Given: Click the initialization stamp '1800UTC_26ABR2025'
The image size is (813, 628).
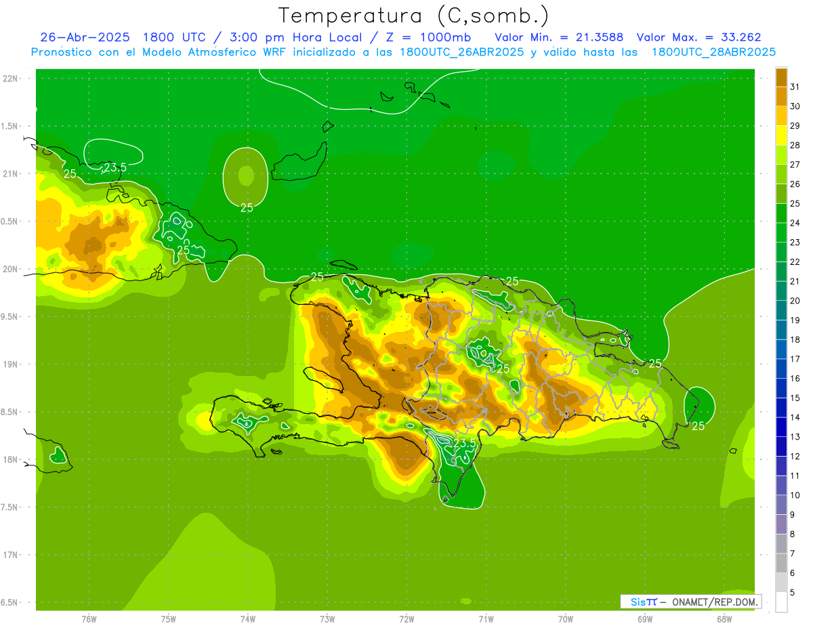Looking at the screenshot, I should click(x=461, y=52).
